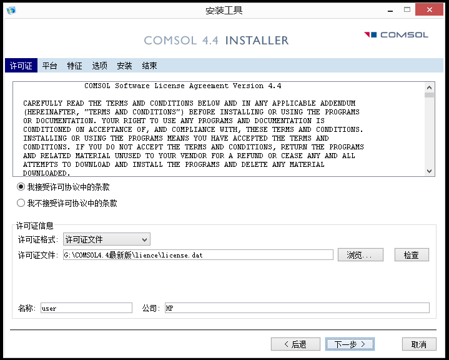Switch to the 平台 tab

[x=49, y=66]
